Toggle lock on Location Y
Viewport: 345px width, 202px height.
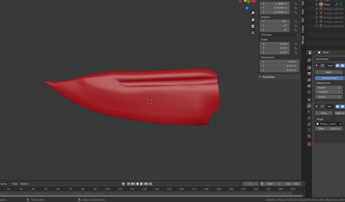click(296, 8)
